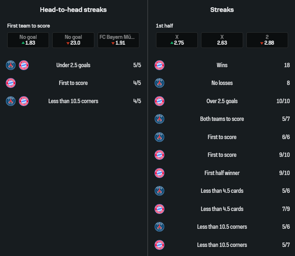295x256 pixels.
Task: Click the 18 wins streak value
Action: tap(287, 65)
